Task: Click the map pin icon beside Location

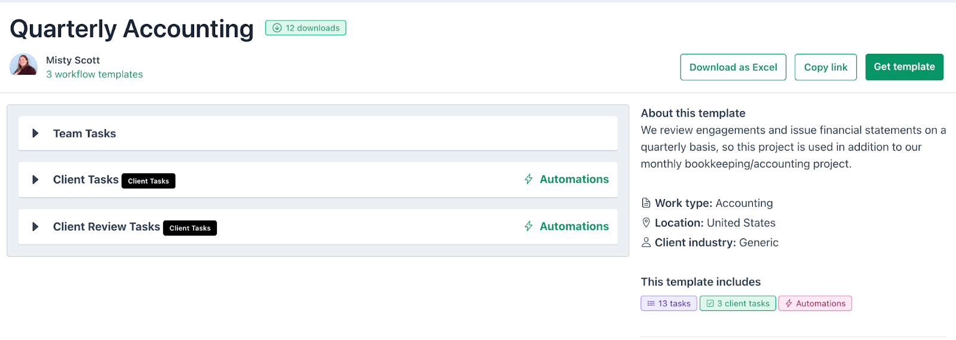Action: (646, 222)
